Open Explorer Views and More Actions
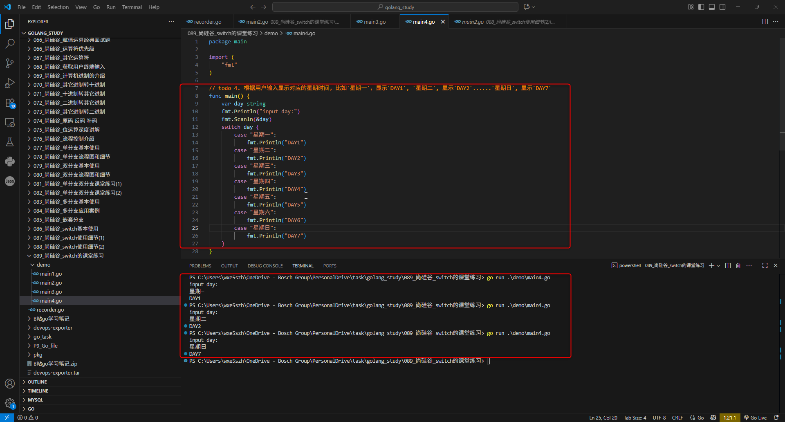 [171, 22]
